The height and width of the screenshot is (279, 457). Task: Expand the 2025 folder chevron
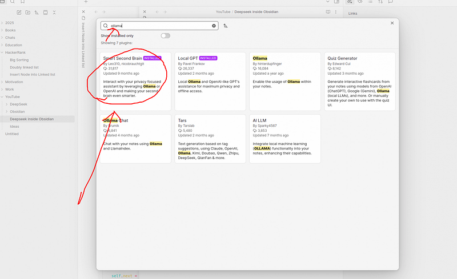(x=2, y=23)
